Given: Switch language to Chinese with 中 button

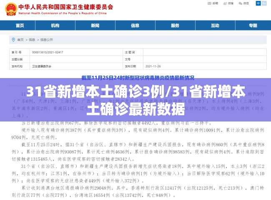Looking at the screenshot, I should tap(258, 3).
